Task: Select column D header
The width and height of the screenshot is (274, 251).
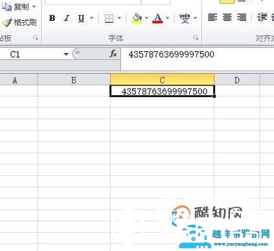Action: coord(237,80)
